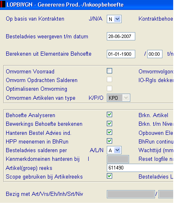Image resolution: width=174 pixels, height=207 pixels.
Task: Click the Besteladvies weergeven t/m datum field
Action: click(x=121, y=36)
